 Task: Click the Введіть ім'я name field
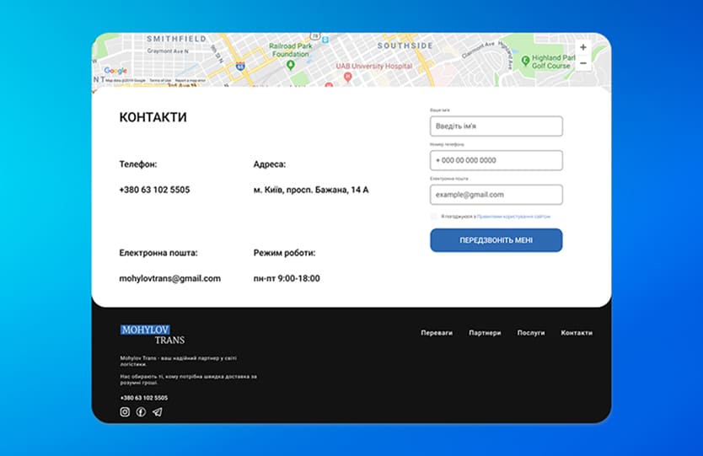pos(496,126)
